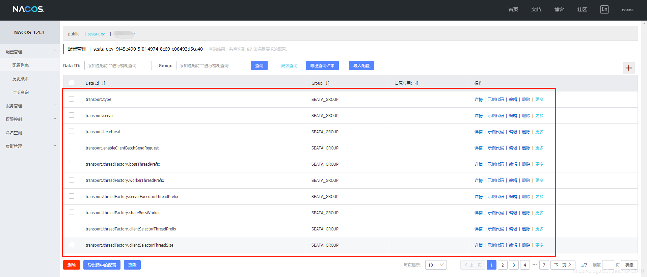647x277 pixels.
Task: Open 文档 in top navigation
Action: coord(536,9)
